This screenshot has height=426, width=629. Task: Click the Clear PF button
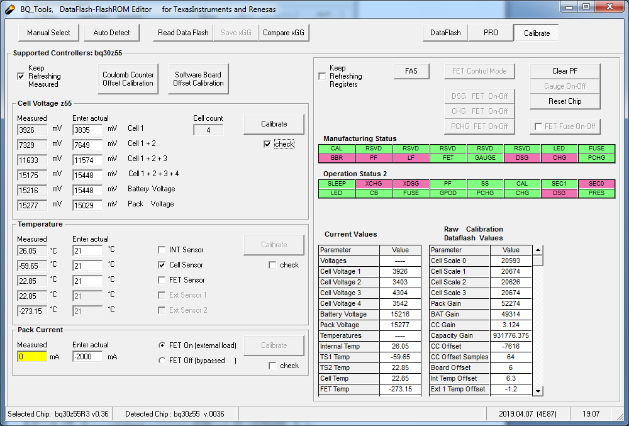point(565,71)
